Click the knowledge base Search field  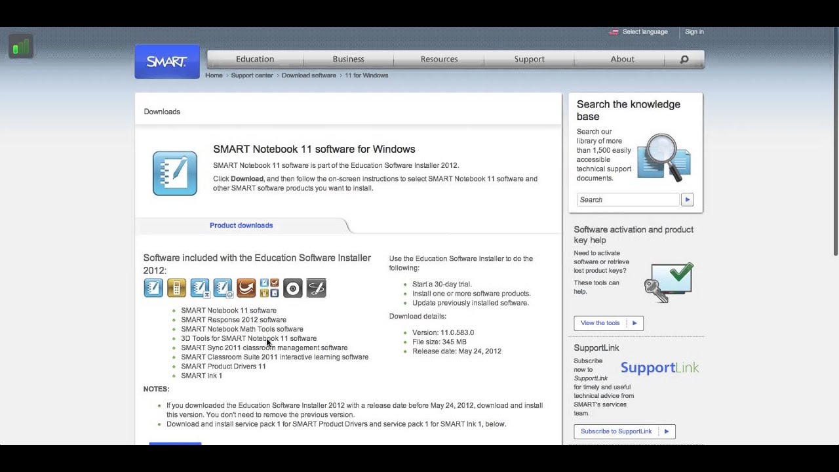(628, 199)
